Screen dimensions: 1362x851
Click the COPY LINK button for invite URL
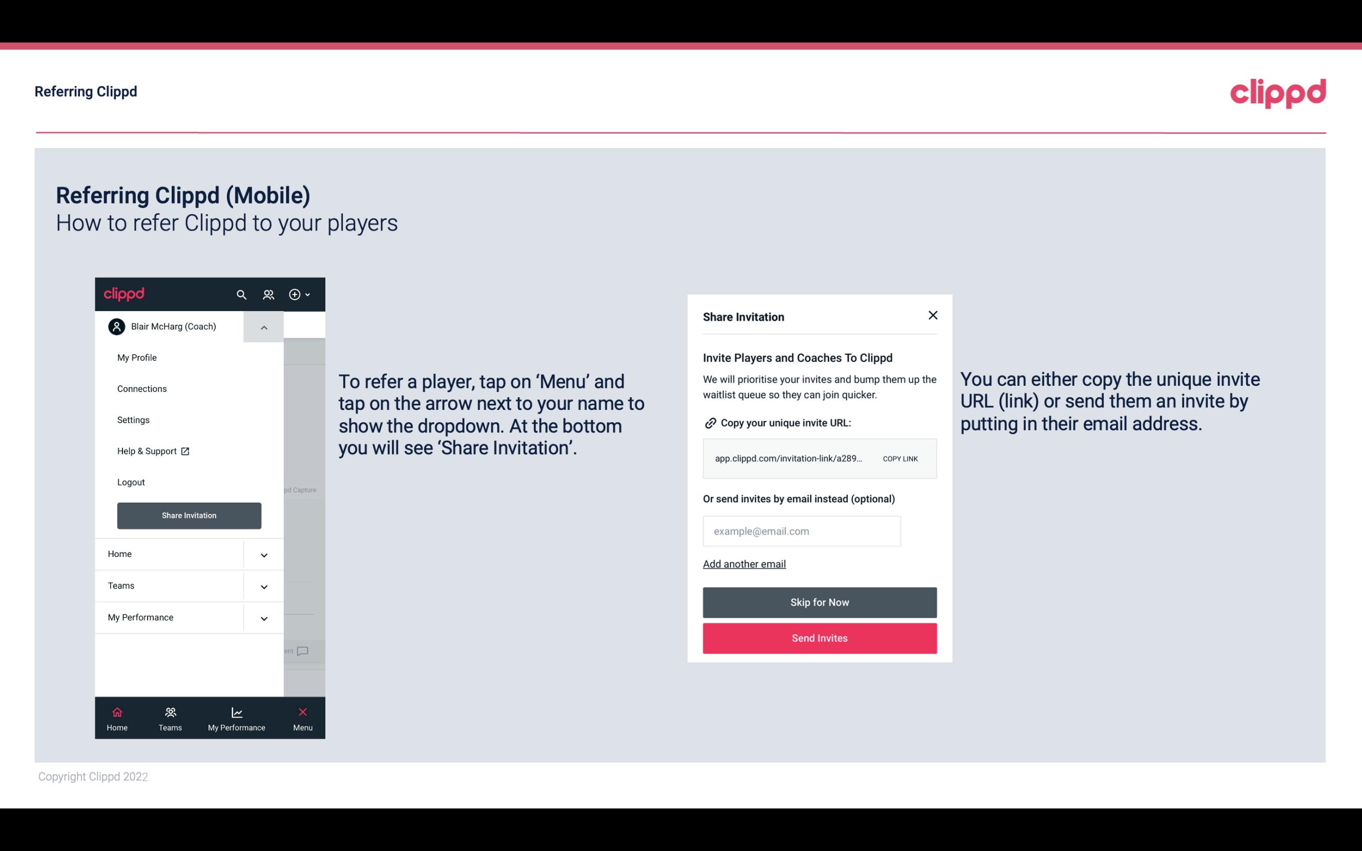[x=899, y=458]
